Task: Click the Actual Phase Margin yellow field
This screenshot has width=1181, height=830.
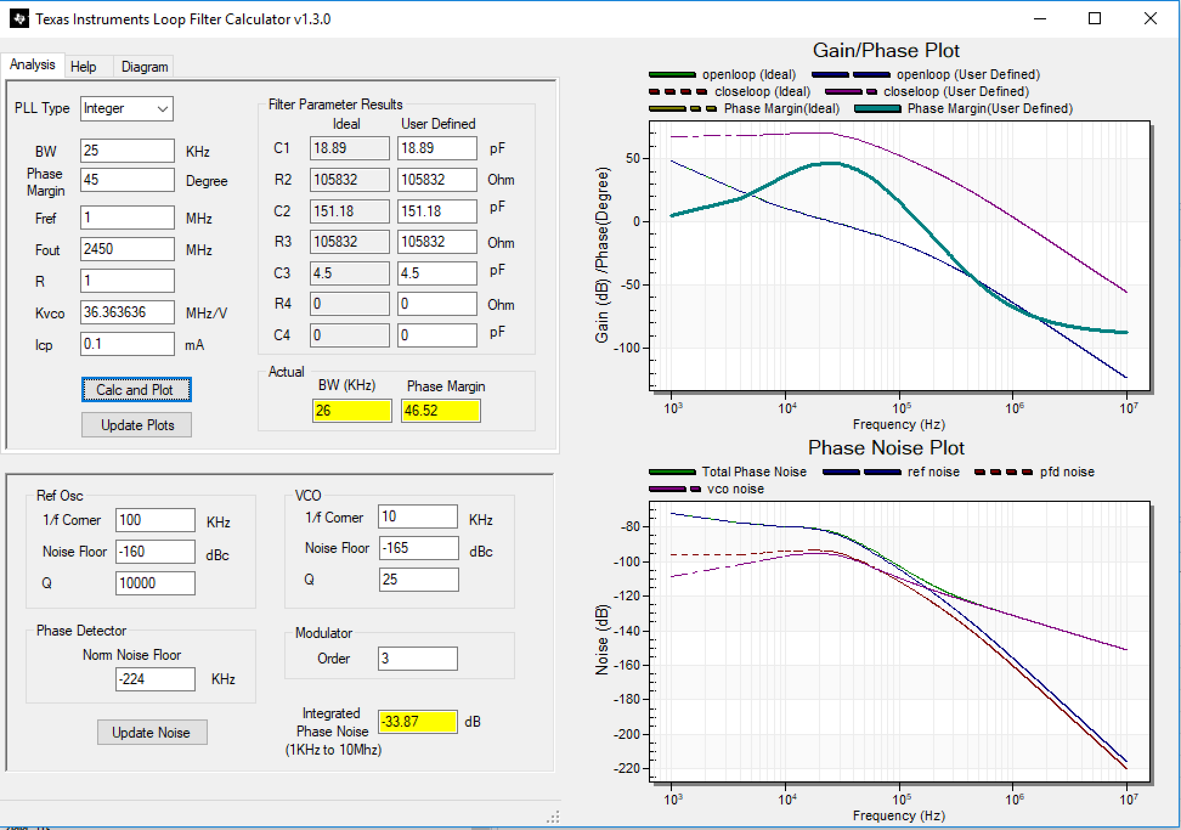Action: point(441,411)
